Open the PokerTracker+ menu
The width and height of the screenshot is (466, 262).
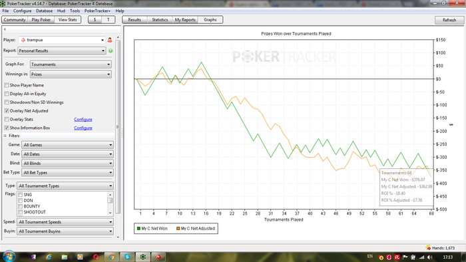97,11
